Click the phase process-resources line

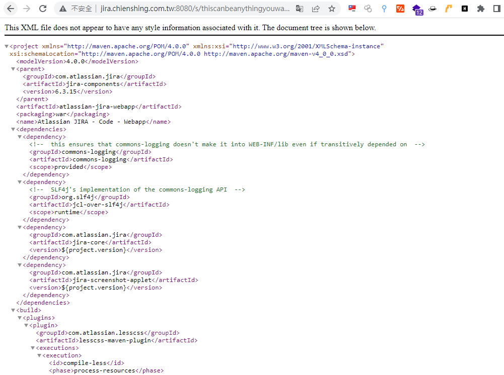[106, 370]
